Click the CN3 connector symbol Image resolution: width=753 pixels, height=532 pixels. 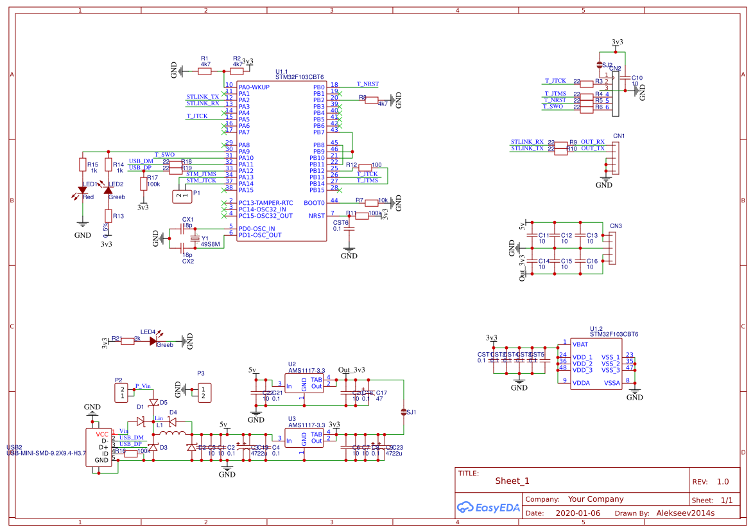pyautogui.click(x=612, y=248)
